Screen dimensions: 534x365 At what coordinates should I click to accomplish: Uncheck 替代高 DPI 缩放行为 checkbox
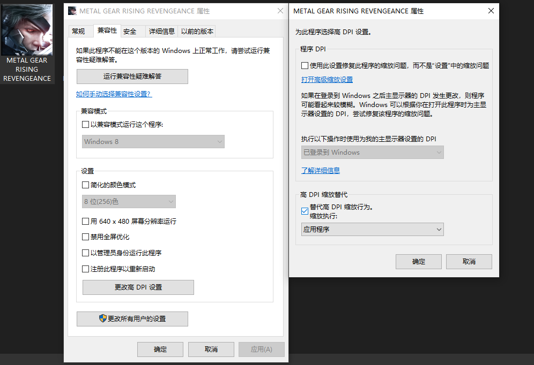[x=305, y=211]
